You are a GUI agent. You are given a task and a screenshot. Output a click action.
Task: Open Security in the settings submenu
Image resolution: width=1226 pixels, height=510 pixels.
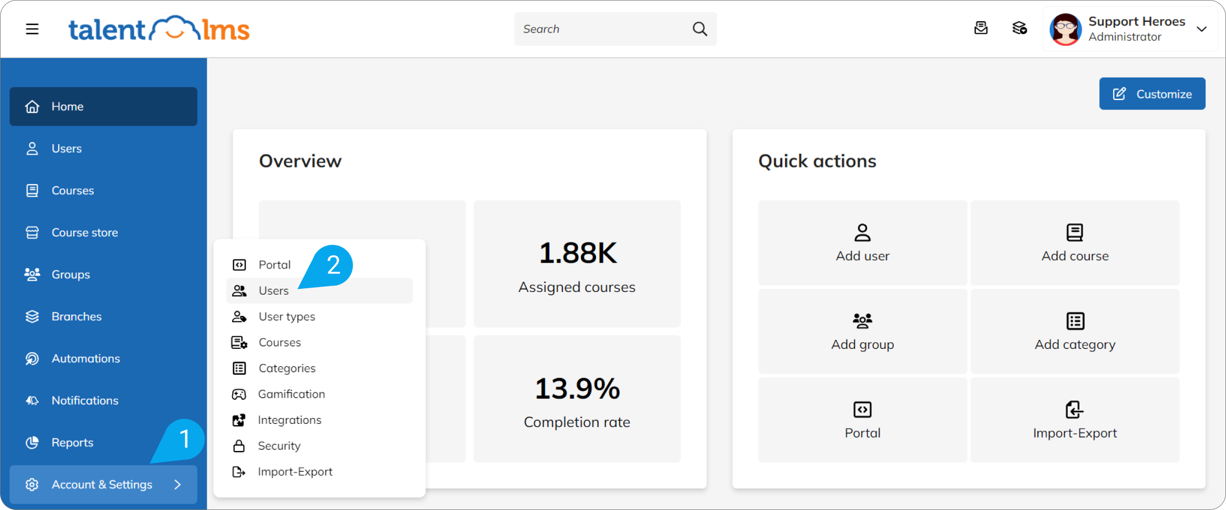pyautogui.click(x=279, y=446)
